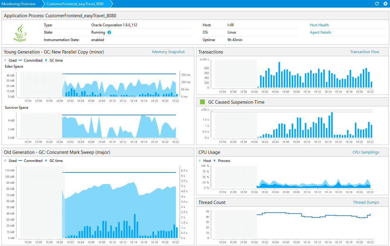
Task: Click the uptime value 9h 43min
Action: click(235, 40)
